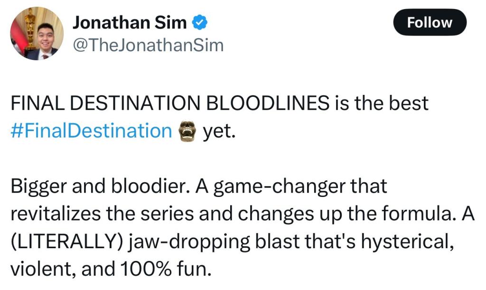Open the @TheJonathanSim handle
Viewport: 486px width, 290px height.
click(x=148, y=45)
